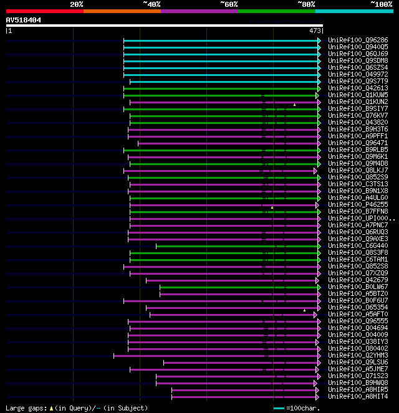399x413 pixels.
Task: Select the UniRef100_B9H3T6 hit label
Action: click(x=358, y=129)
